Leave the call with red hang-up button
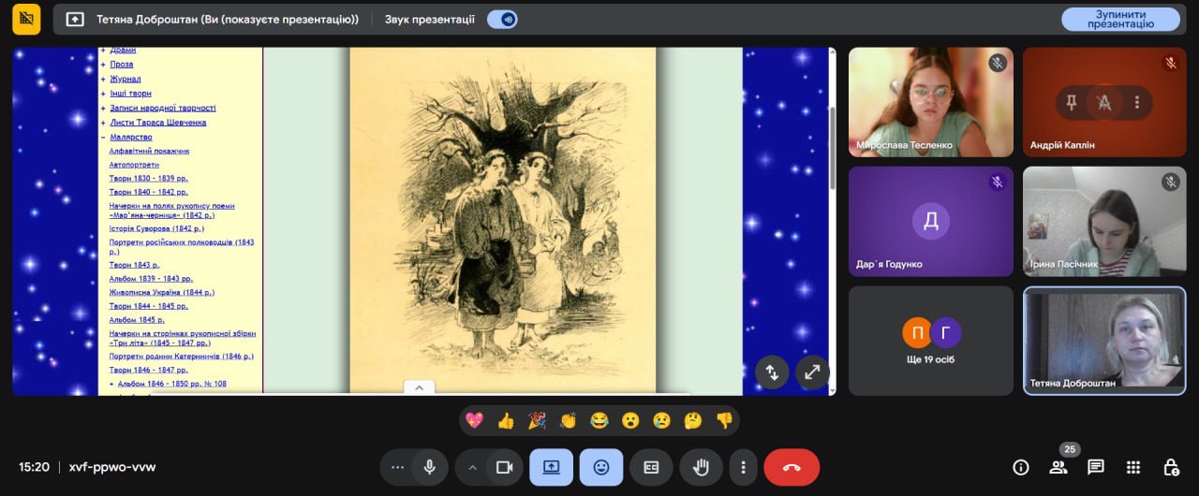This screenshot has height=496, width=1199. pyautogui.click(x=792, y=467)
